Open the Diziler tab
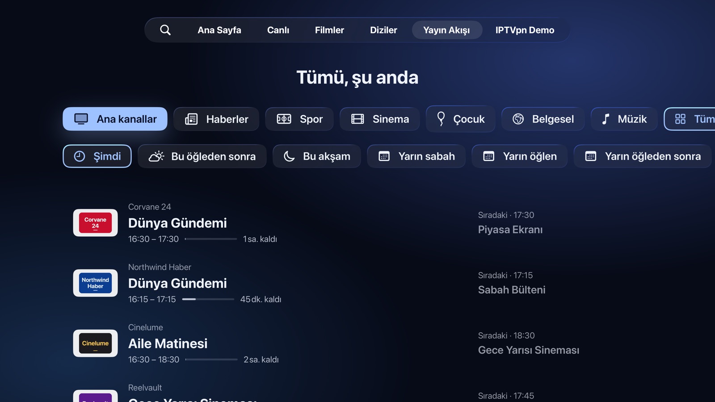This screenshot has width=715, height=402. click(383, 30)
